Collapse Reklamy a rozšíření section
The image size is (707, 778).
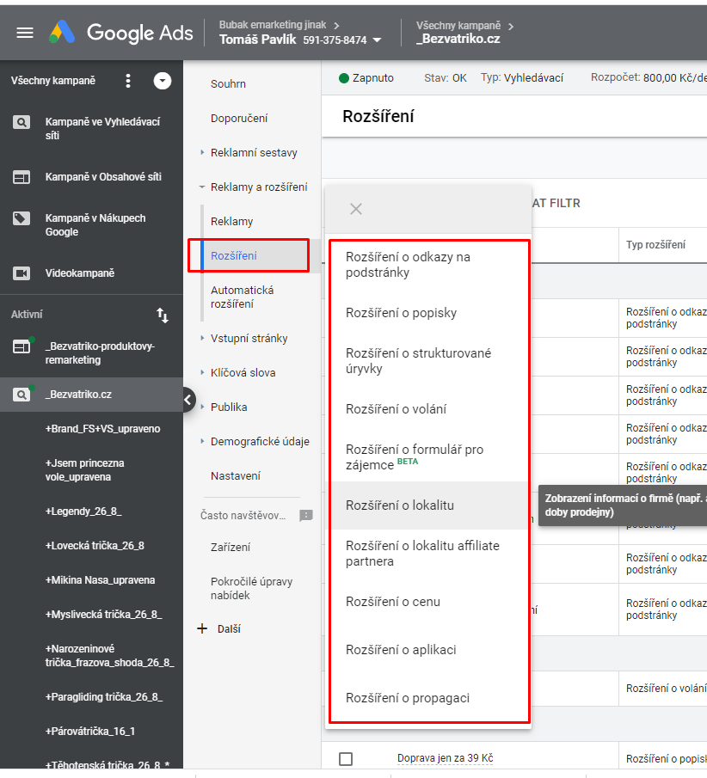pyautogui.click(x=202, y=187)
